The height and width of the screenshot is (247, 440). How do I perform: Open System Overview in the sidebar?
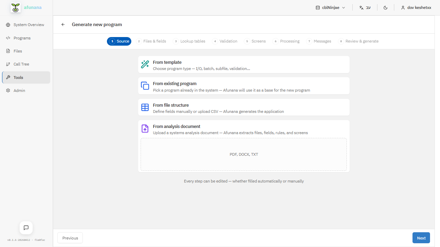8,25
